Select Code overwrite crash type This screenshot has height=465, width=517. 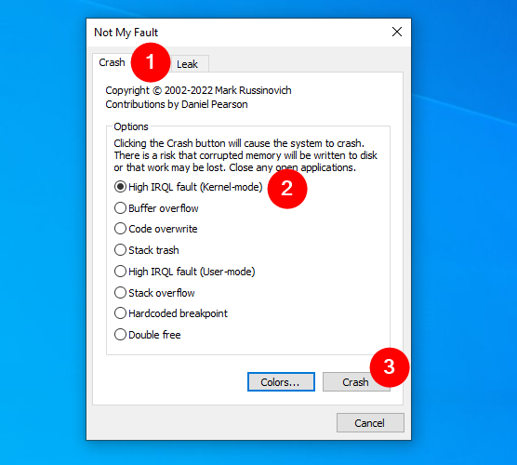click(x=155, y=229)
